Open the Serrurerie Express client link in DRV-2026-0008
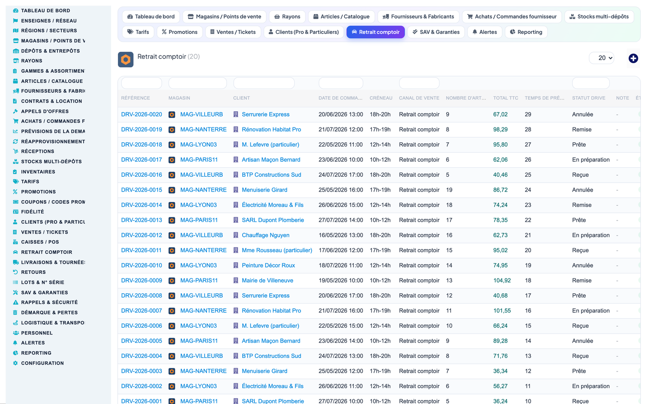This screenshot has height=404, width=653. [x=266, y=296]
